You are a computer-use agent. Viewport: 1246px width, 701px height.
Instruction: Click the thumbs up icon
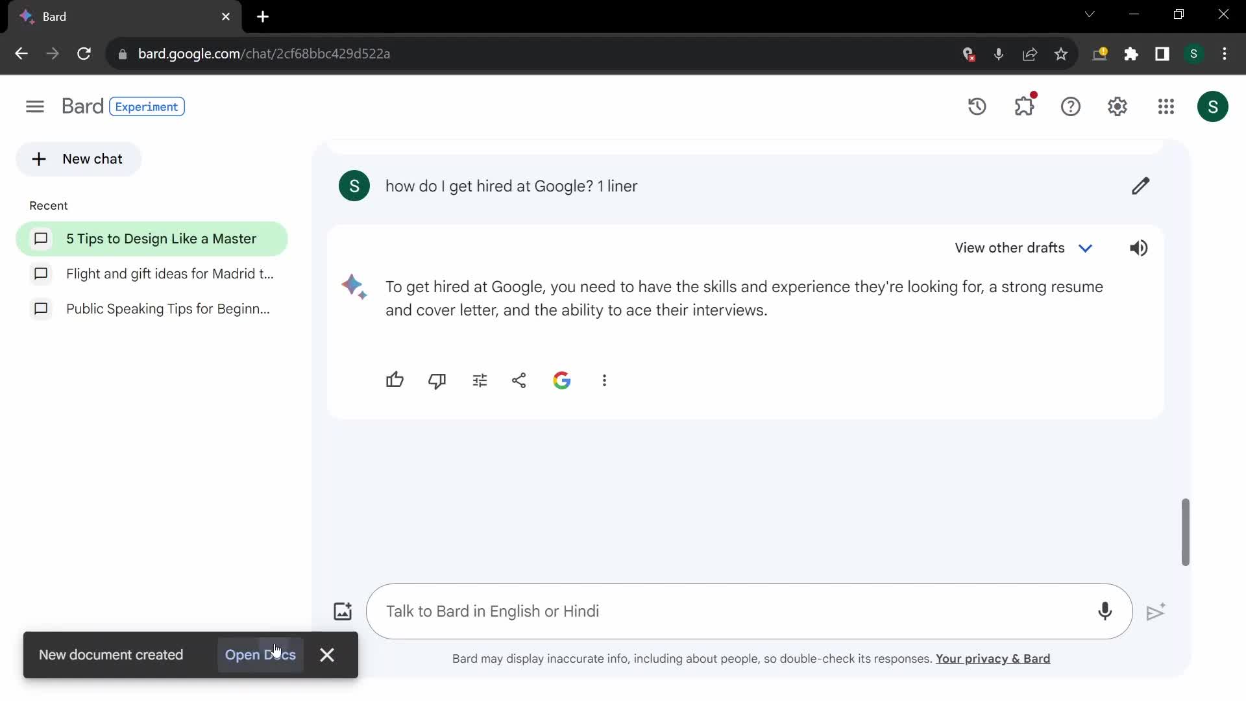[x=395, y=380]
